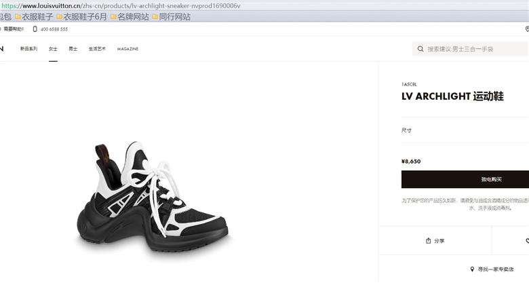Click the 需要帮助? link

(13, 29)
